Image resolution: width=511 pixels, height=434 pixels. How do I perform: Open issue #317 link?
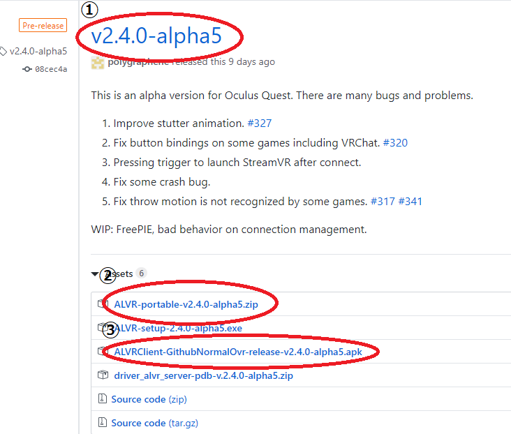pos(383,202)
